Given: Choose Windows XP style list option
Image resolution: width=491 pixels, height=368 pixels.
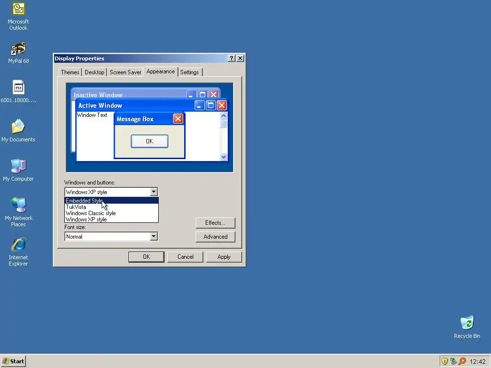Looking at the screenshot, I should [x=111, y=219].
